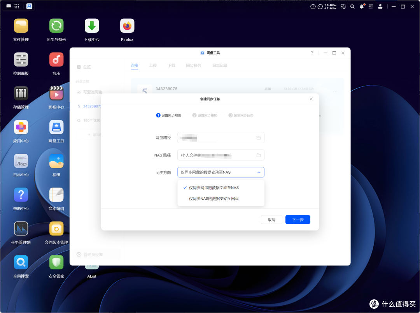Open app grid launcher in top bar

click(17, 6)
